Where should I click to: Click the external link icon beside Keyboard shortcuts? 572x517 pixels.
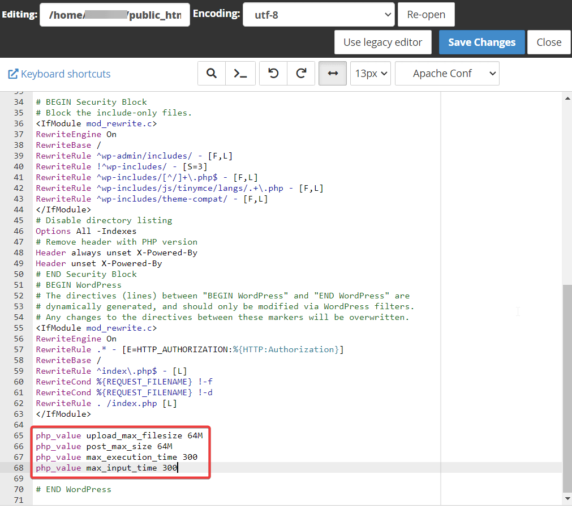13,74
